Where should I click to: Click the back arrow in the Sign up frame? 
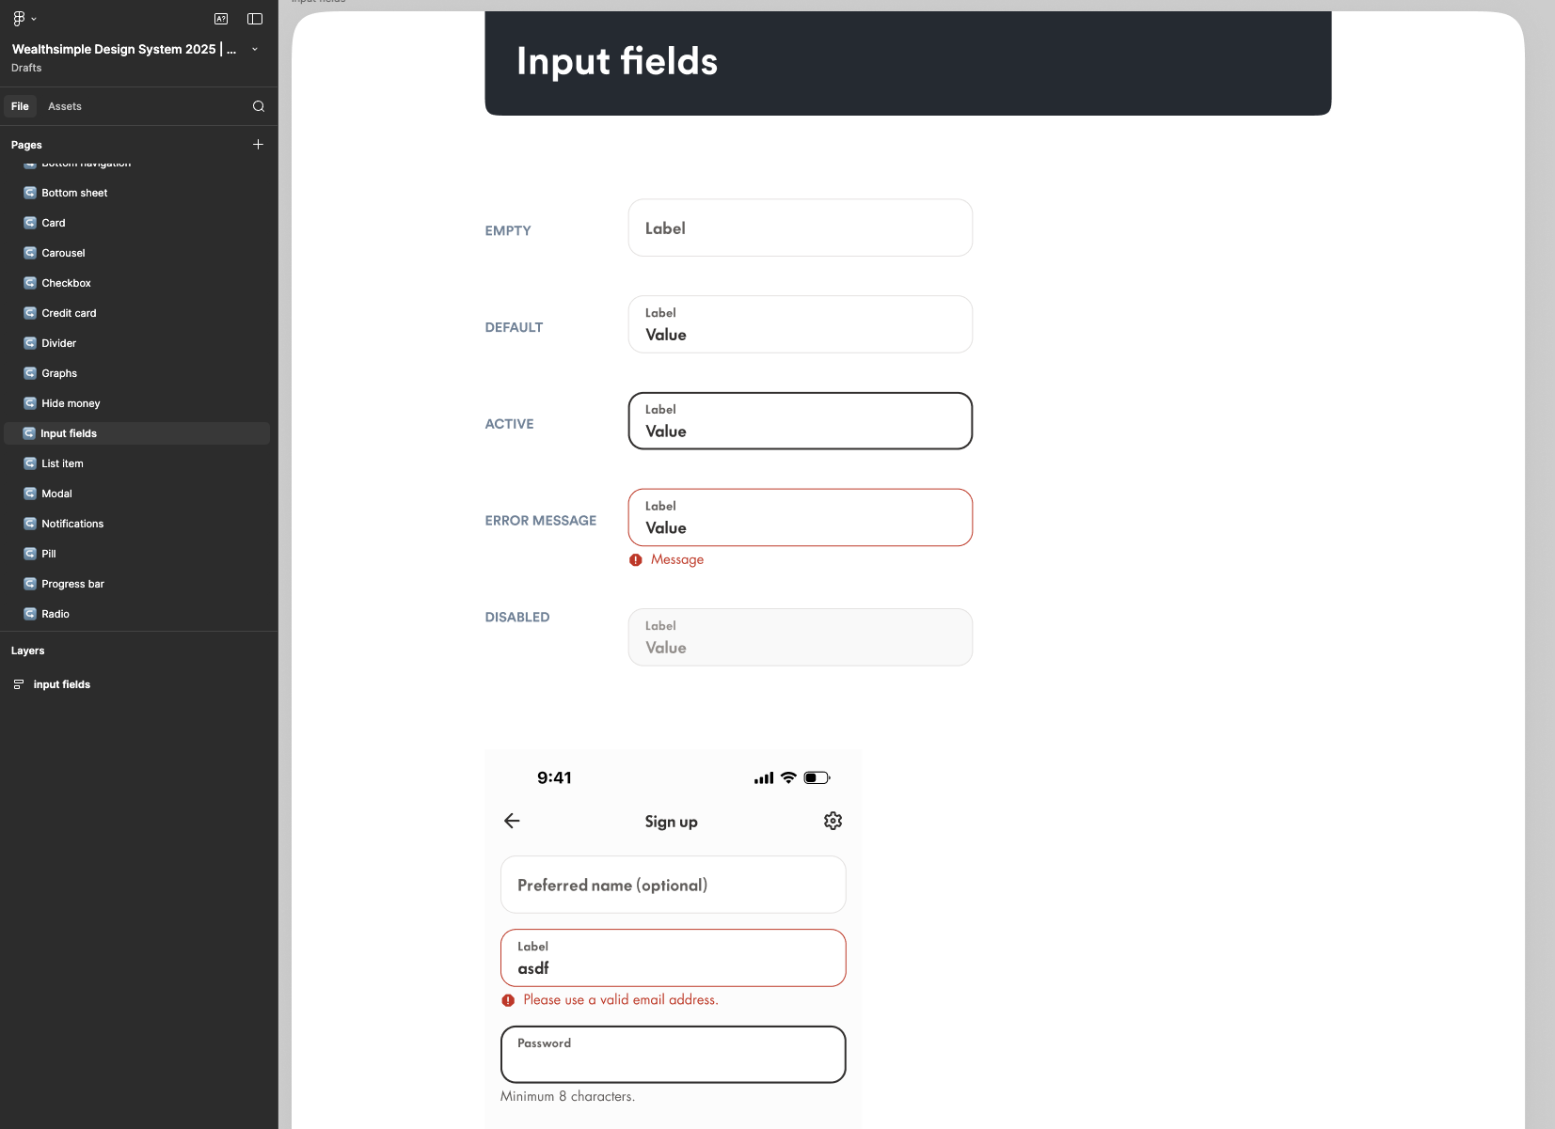[512, 821]
